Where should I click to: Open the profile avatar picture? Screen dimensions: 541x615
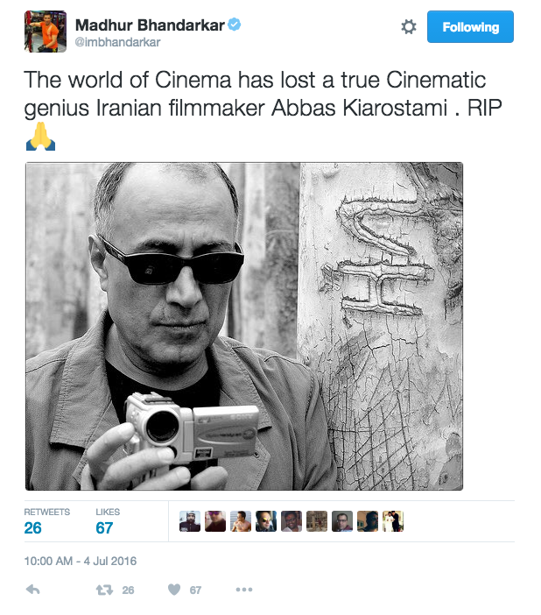[46, 32]
